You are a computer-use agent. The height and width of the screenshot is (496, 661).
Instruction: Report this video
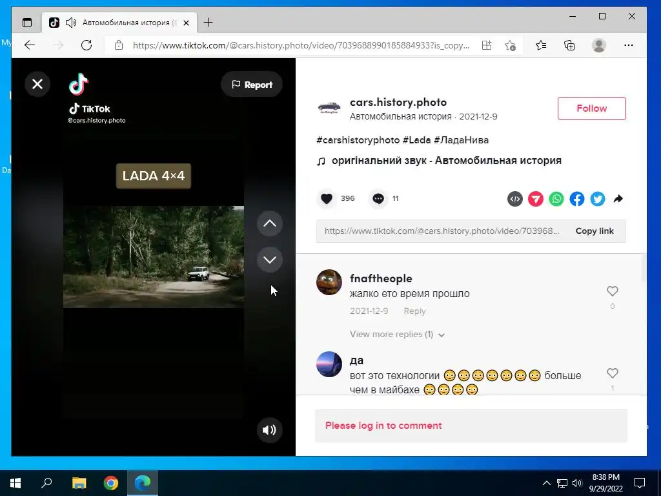(252, 85)
